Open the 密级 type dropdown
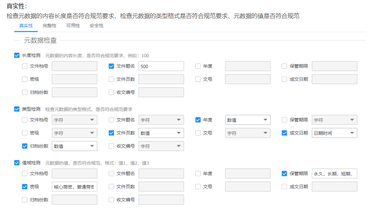368x213 pixels. (x=74, y=133)
